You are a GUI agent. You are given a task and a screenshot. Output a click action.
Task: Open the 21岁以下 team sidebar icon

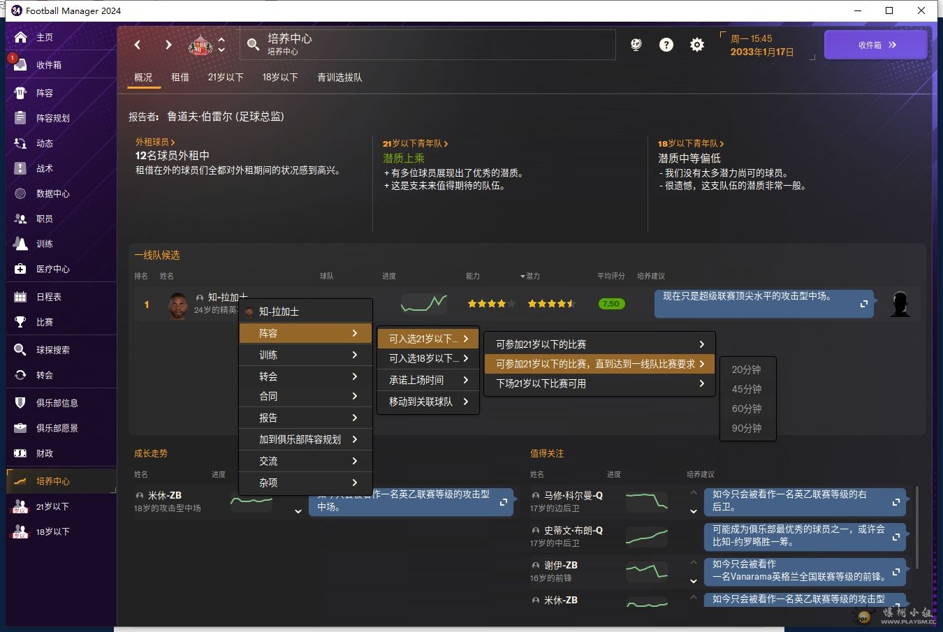[20, 506]
